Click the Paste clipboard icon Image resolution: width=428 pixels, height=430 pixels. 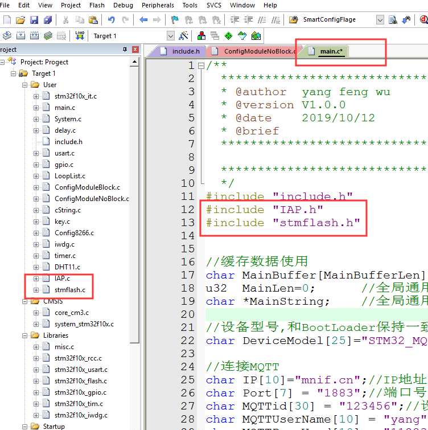[x=93, y=20]
